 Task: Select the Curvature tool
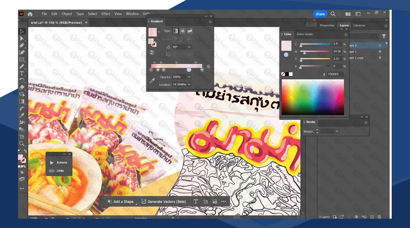22,52
